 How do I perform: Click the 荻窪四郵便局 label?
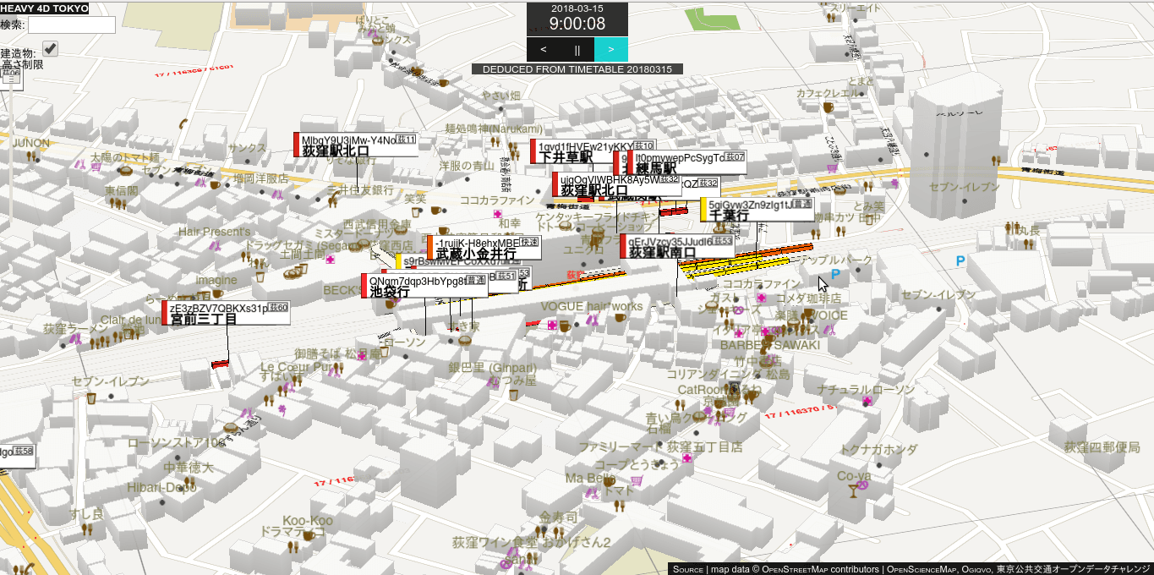coord(1102,447)
